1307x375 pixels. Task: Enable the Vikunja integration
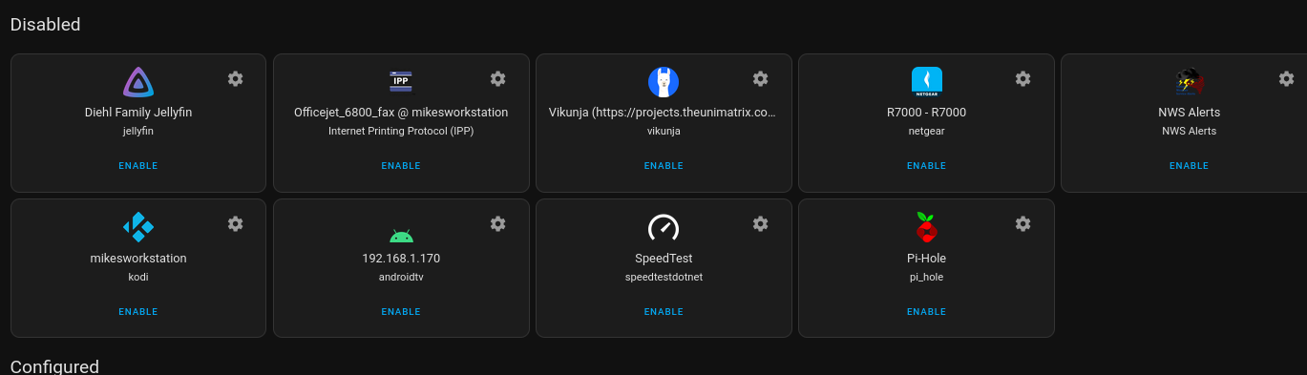click(x=664, y=166)
